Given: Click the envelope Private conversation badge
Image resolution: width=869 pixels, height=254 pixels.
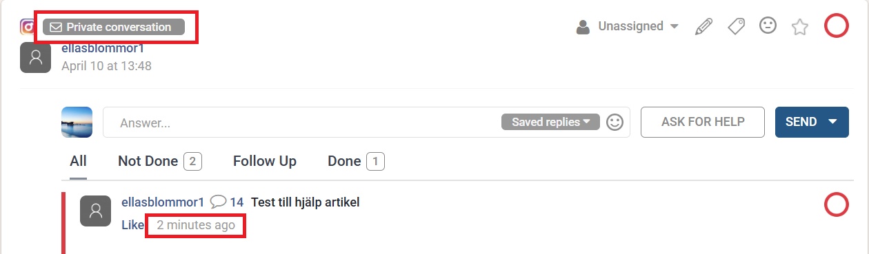Looking at the screenshot, I should point(114,28).
